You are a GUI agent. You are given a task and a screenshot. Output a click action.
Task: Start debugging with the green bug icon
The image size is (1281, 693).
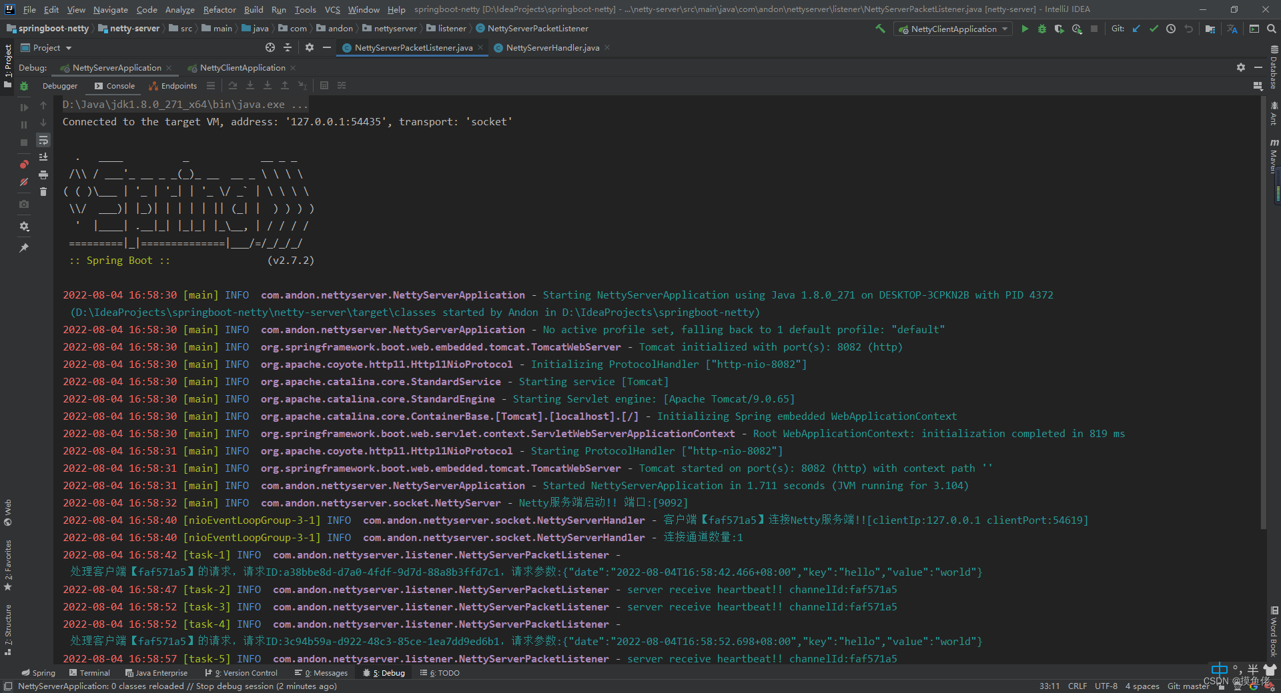click(1042, 29)
